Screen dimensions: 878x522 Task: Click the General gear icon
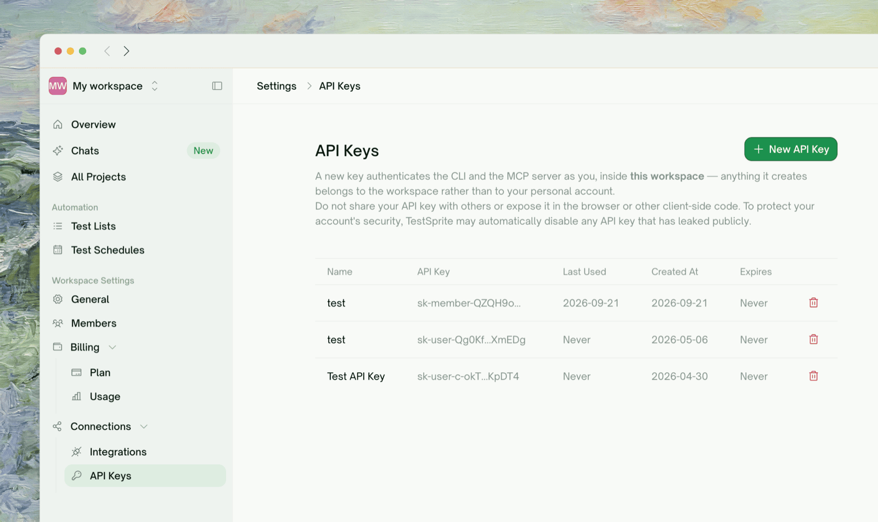[58, 299]
